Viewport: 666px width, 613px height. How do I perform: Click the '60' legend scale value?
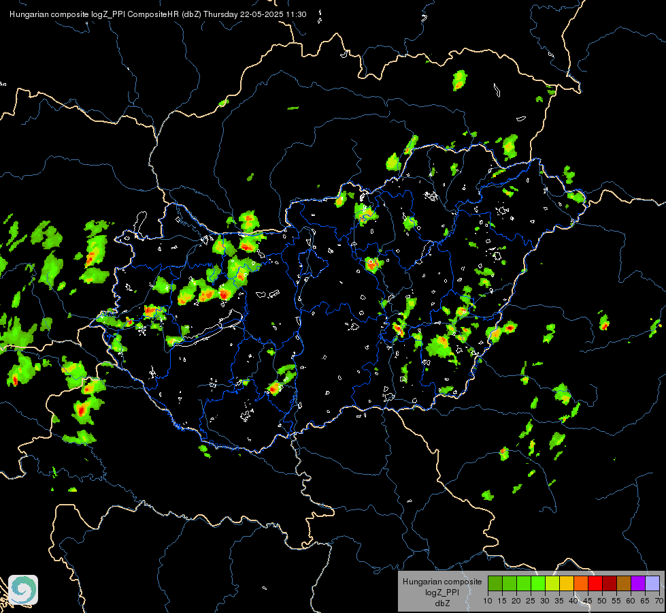click(x=631, y=601)
